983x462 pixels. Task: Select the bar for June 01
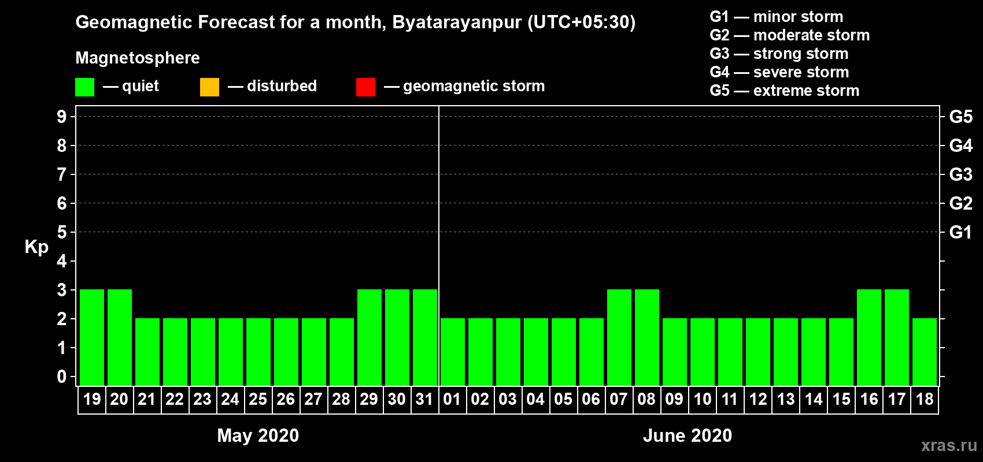453,352
